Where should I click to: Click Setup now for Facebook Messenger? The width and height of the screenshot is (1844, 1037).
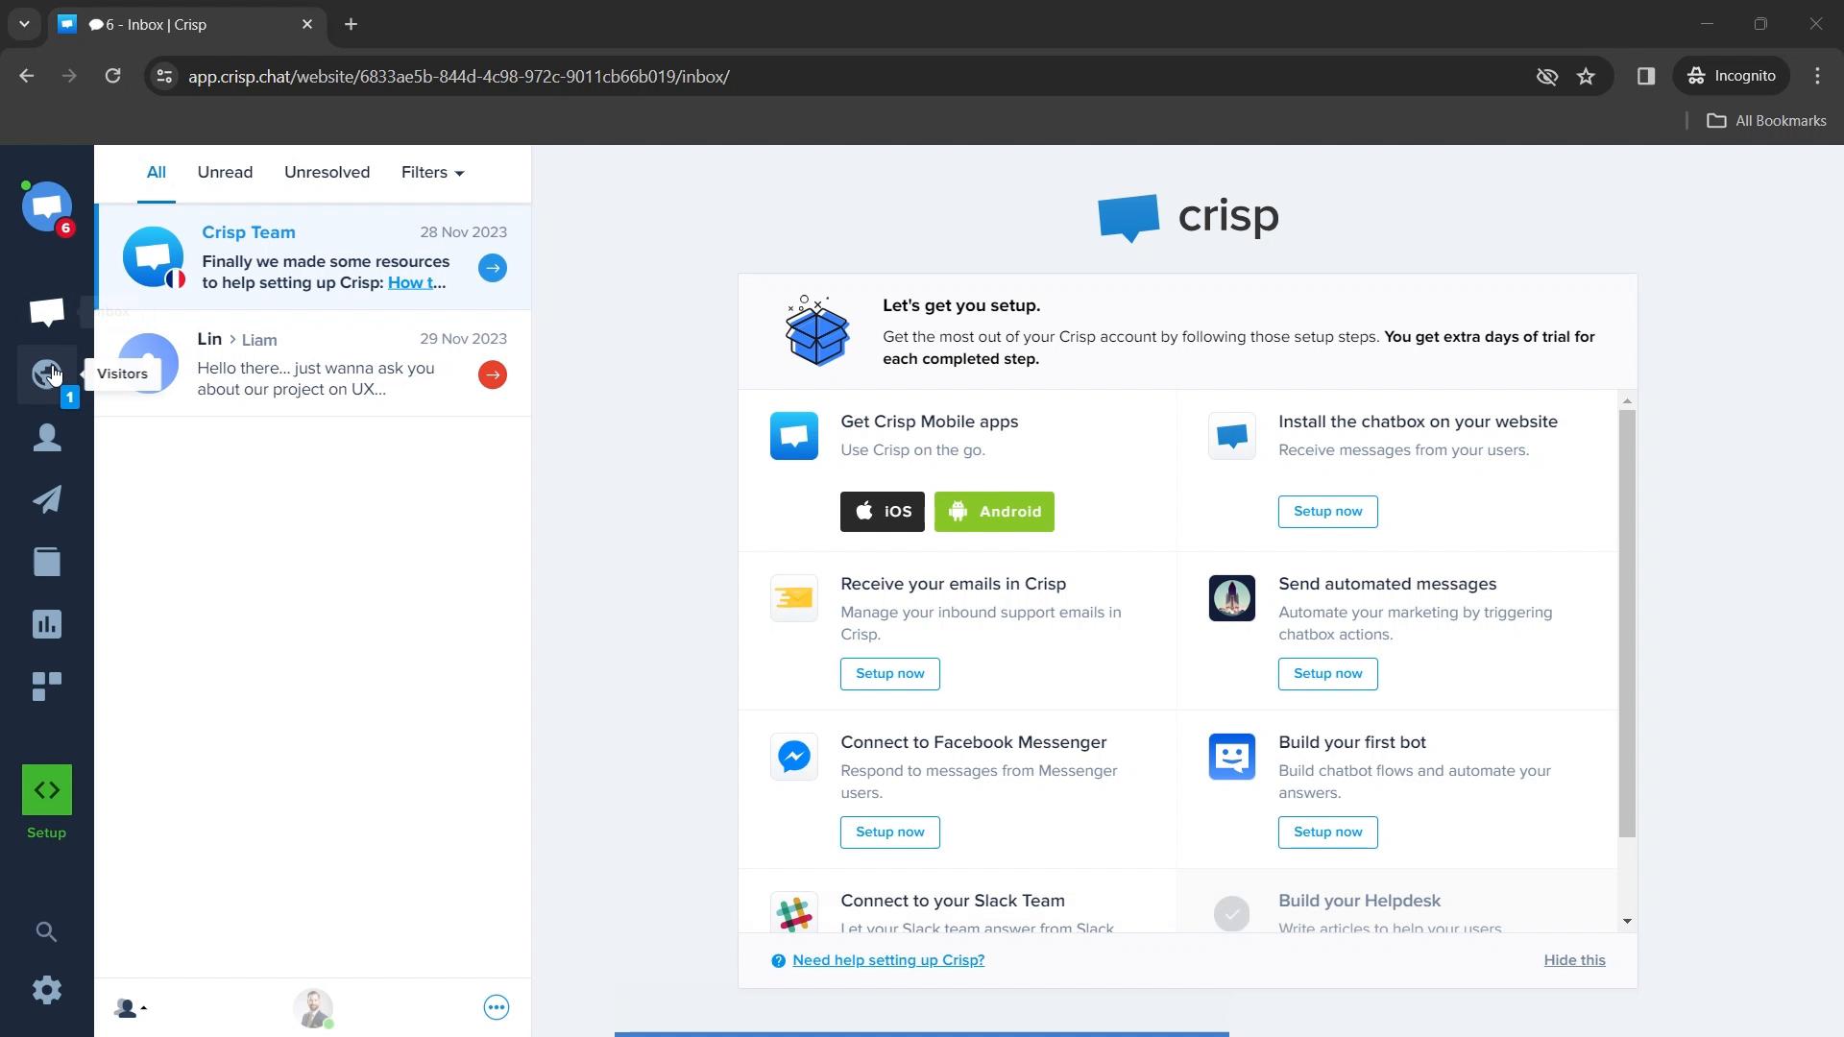(x=890, y=832)
